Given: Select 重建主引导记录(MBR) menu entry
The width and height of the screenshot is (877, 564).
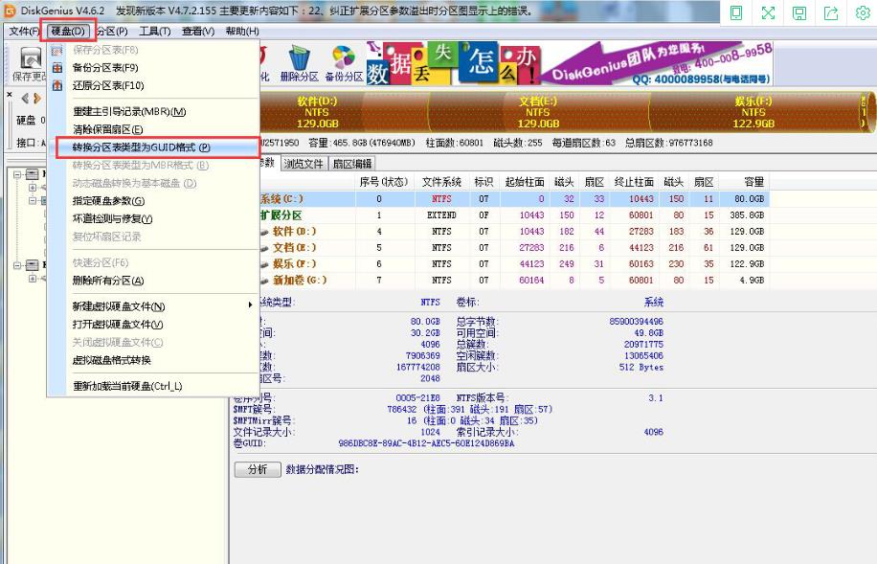Looking at the screenshot, I should coord(154,112).
